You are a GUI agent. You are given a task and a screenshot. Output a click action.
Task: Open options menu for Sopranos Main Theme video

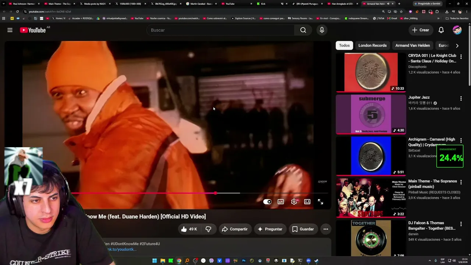461,182
